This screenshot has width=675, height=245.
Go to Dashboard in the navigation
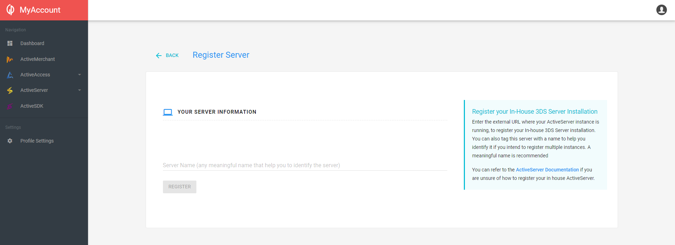pos(32,43)
